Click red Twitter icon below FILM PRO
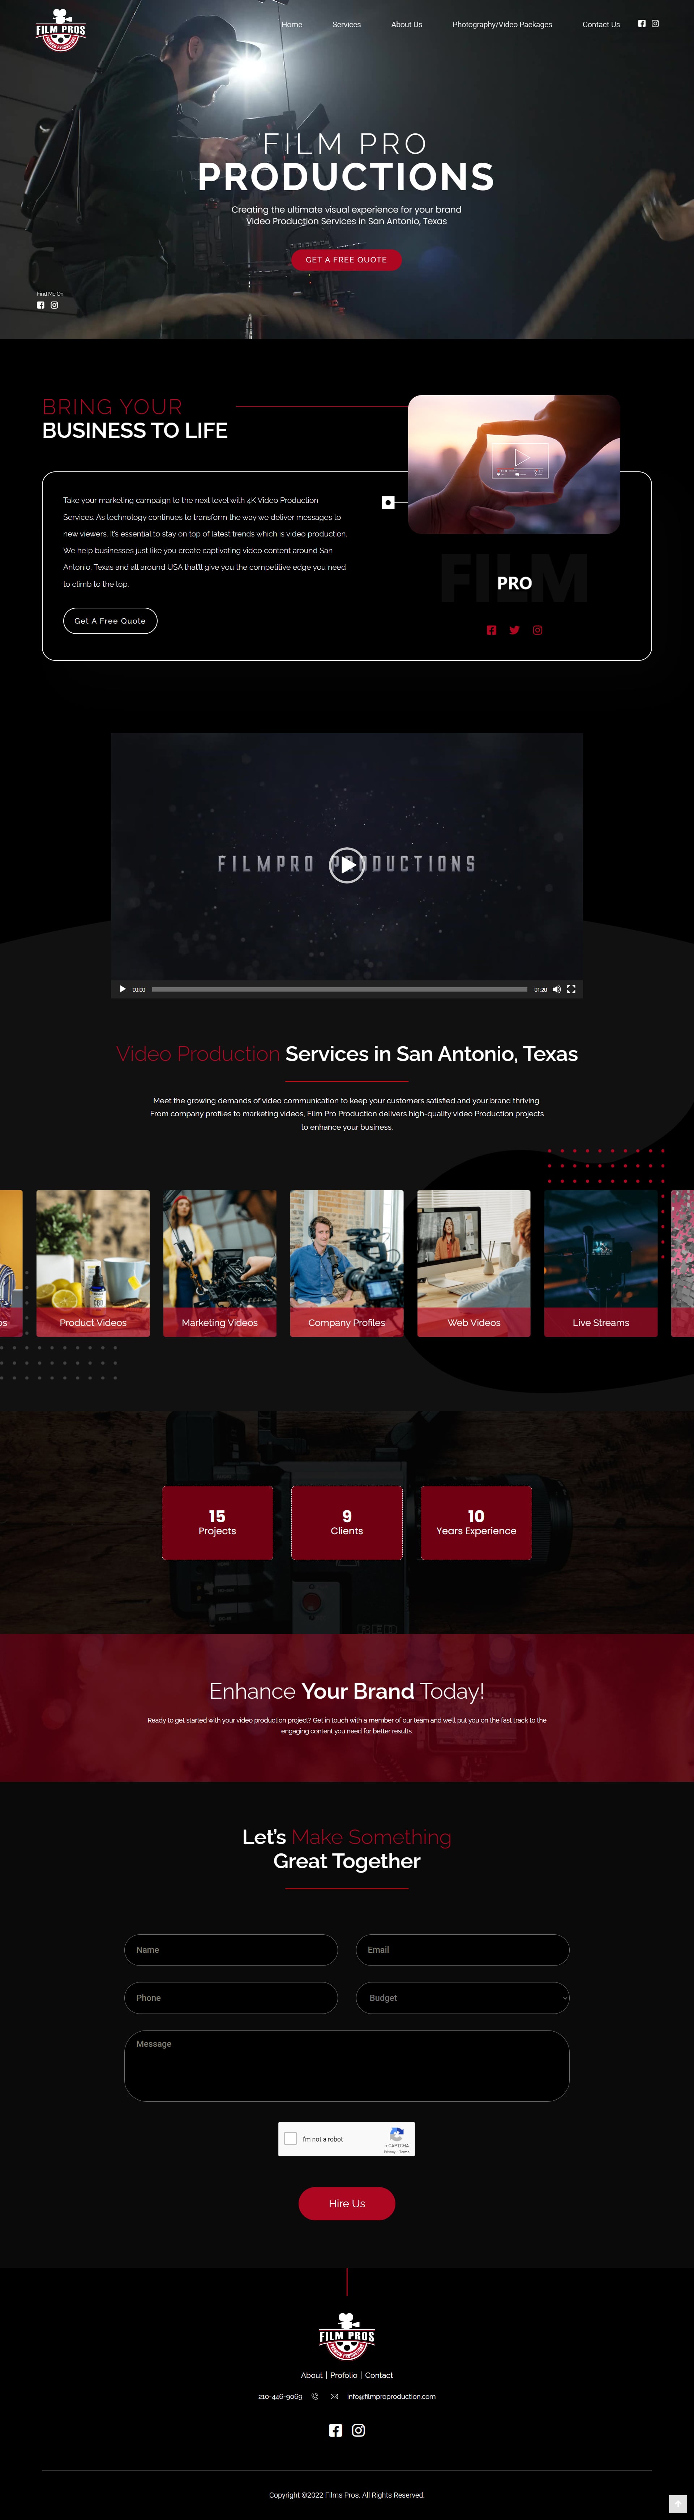 click(x=514, y=630)
